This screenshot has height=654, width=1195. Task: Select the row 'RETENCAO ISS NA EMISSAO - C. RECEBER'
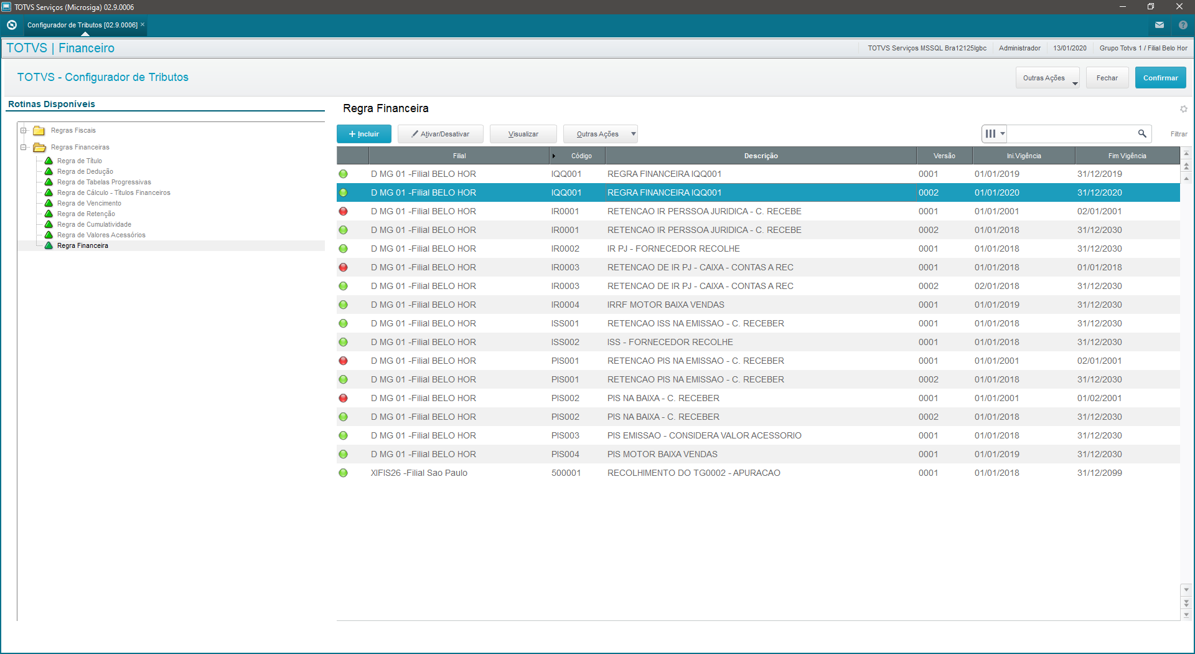coord(758,323)
